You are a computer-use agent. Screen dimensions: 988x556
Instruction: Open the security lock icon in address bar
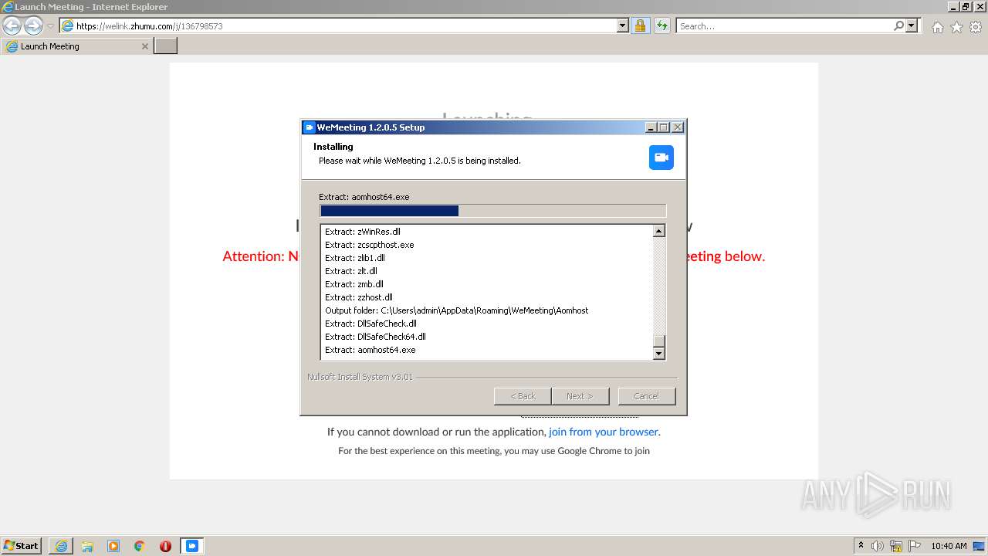coord(640,25)
